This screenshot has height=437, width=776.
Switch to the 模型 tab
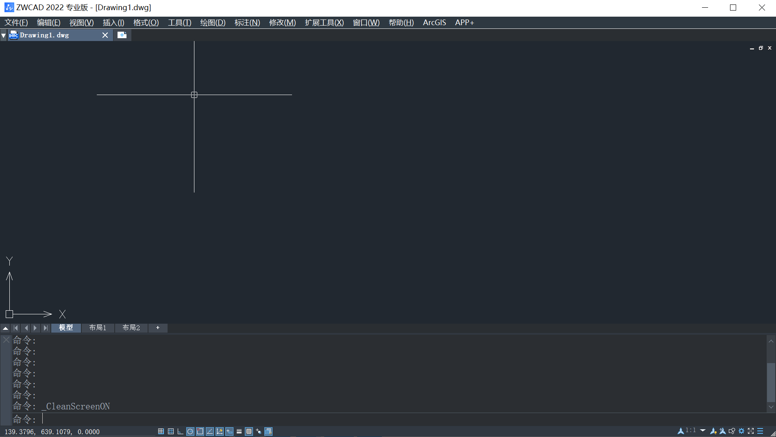pyautogui.click(x=66, y=328)
